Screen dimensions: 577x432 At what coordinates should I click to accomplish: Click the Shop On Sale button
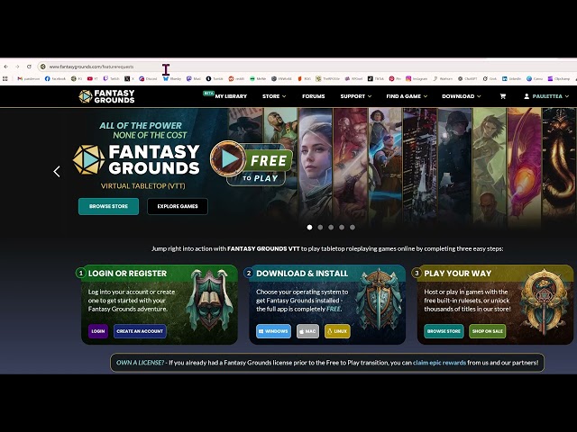click(x=488, y=331)
